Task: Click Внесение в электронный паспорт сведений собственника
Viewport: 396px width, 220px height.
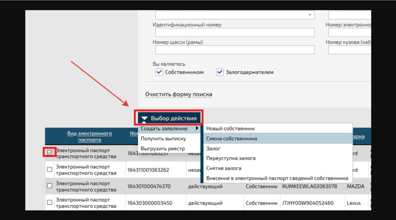Action: tap(277, 178)
